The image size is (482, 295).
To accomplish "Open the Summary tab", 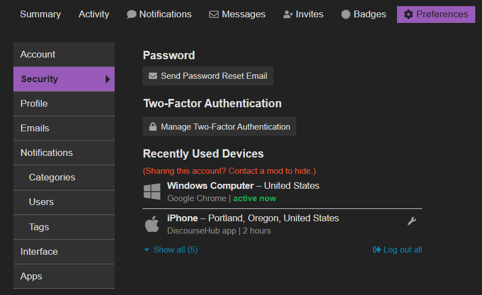I will click(x=40, y=15).
